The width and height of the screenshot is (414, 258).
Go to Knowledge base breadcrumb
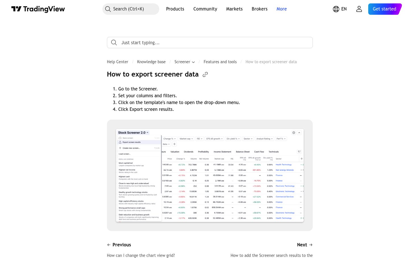coord(151,62)
